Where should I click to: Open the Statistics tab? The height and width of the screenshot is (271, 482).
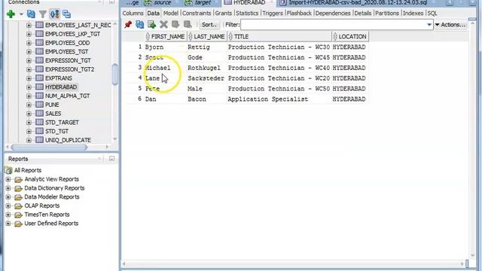pos(247,14)
